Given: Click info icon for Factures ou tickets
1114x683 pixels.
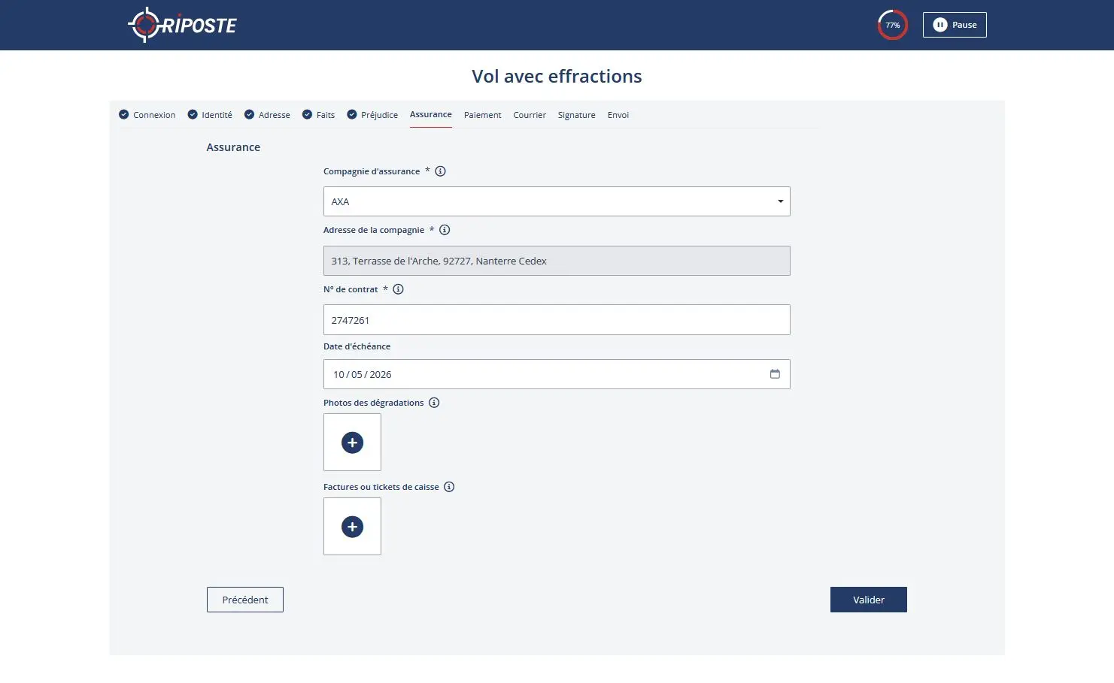Looking at the screenshot, I should [x=449, y=487].
